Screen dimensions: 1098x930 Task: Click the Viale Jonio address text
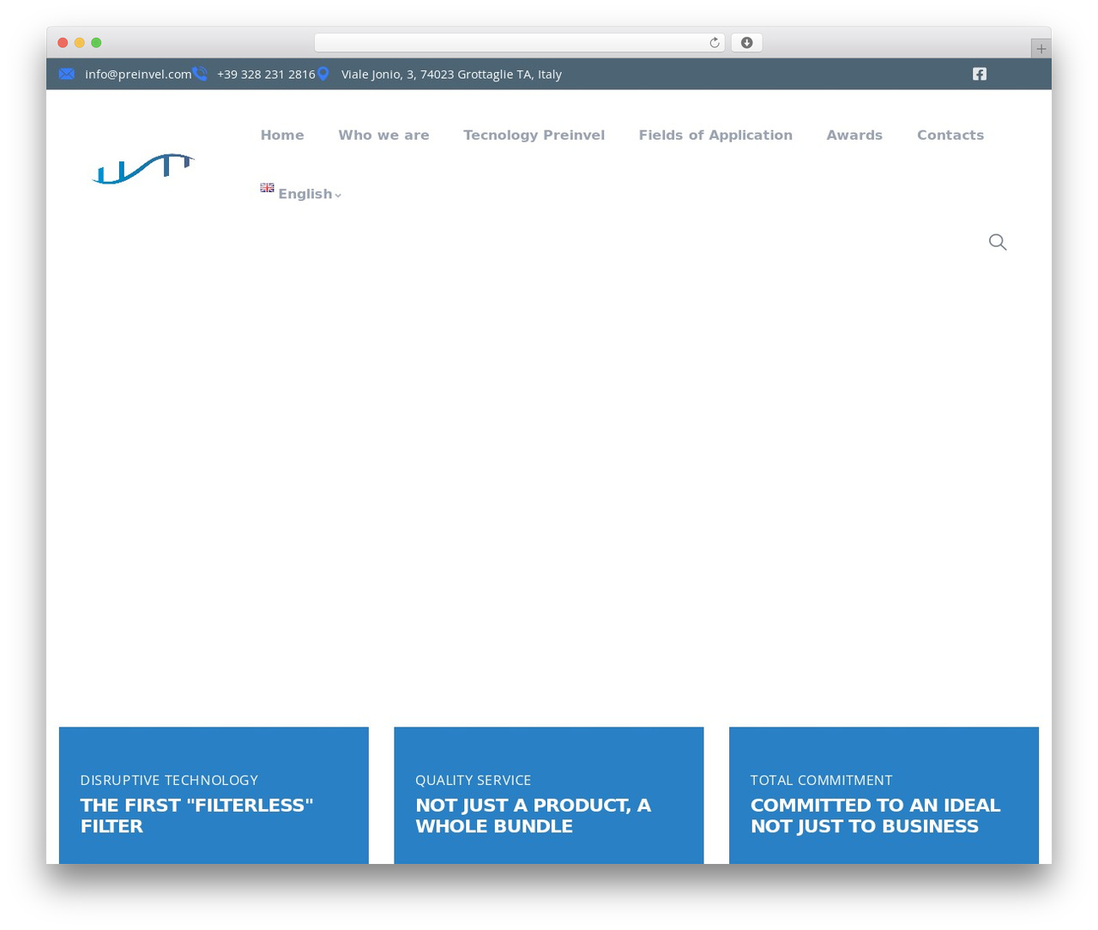(x=451, y=75)
